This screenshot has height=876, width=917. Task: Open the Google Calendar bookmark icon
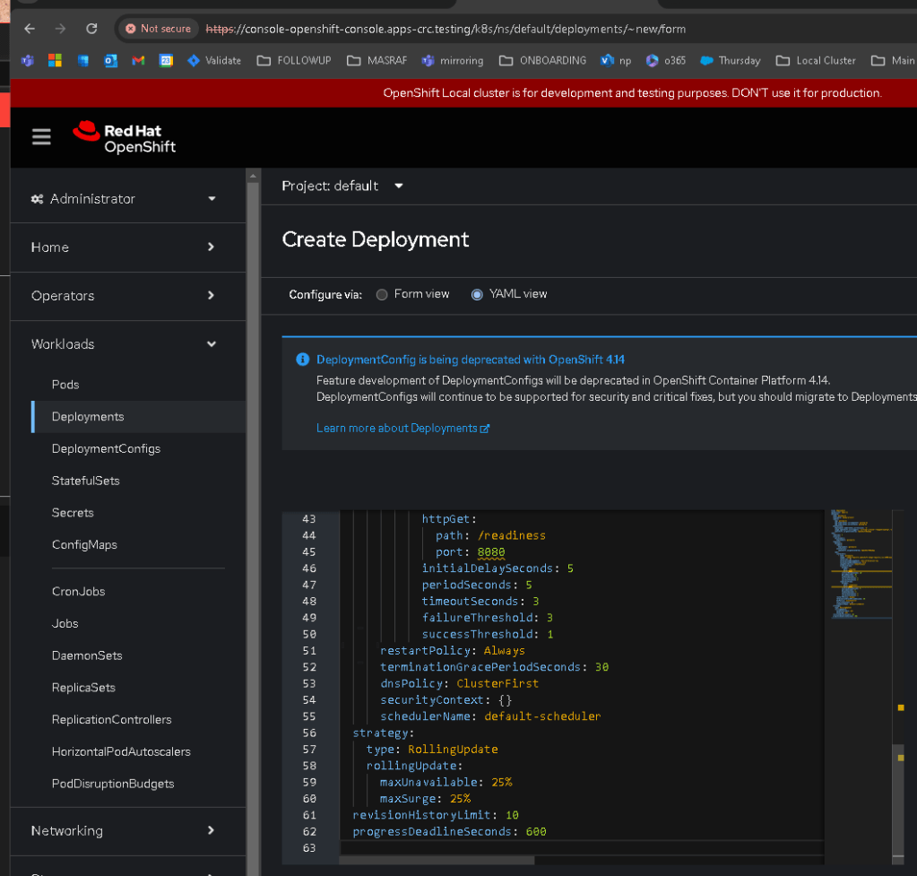(x=166, y=60)
